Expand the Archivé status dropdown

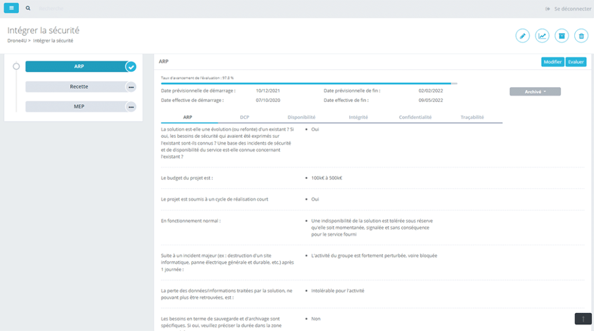pyautogui.click(x=535, y=91)
